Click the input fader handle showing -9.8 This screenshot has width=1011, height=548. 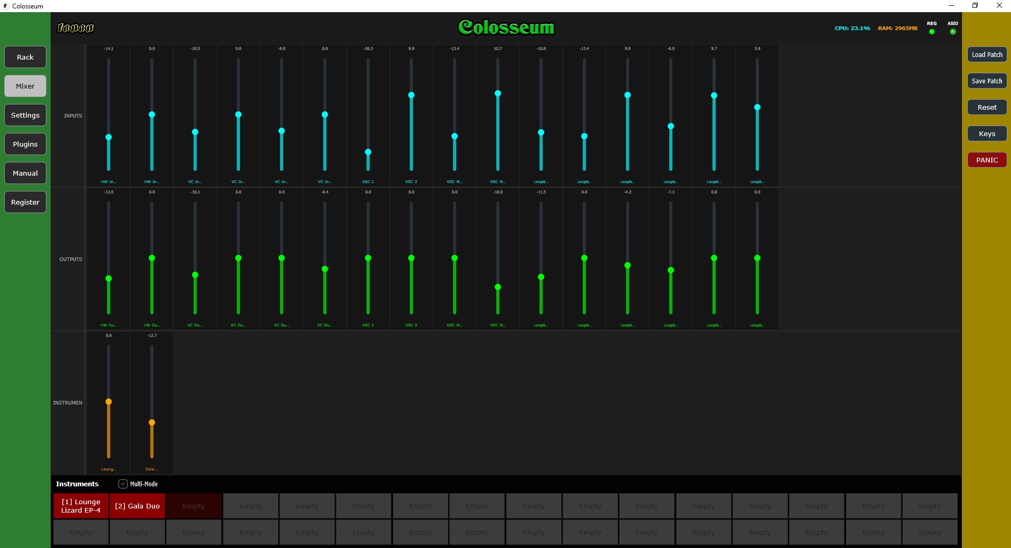click(x=282, y=131)
